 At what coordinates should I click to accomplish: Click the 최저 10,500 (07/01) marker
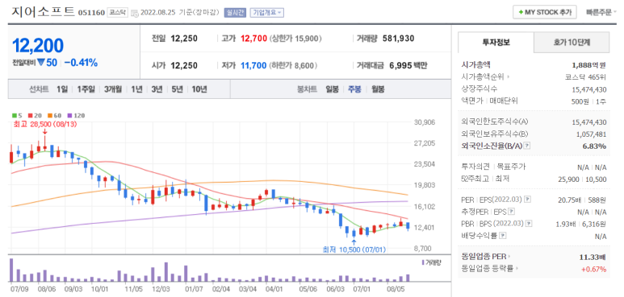pos(354,250)
